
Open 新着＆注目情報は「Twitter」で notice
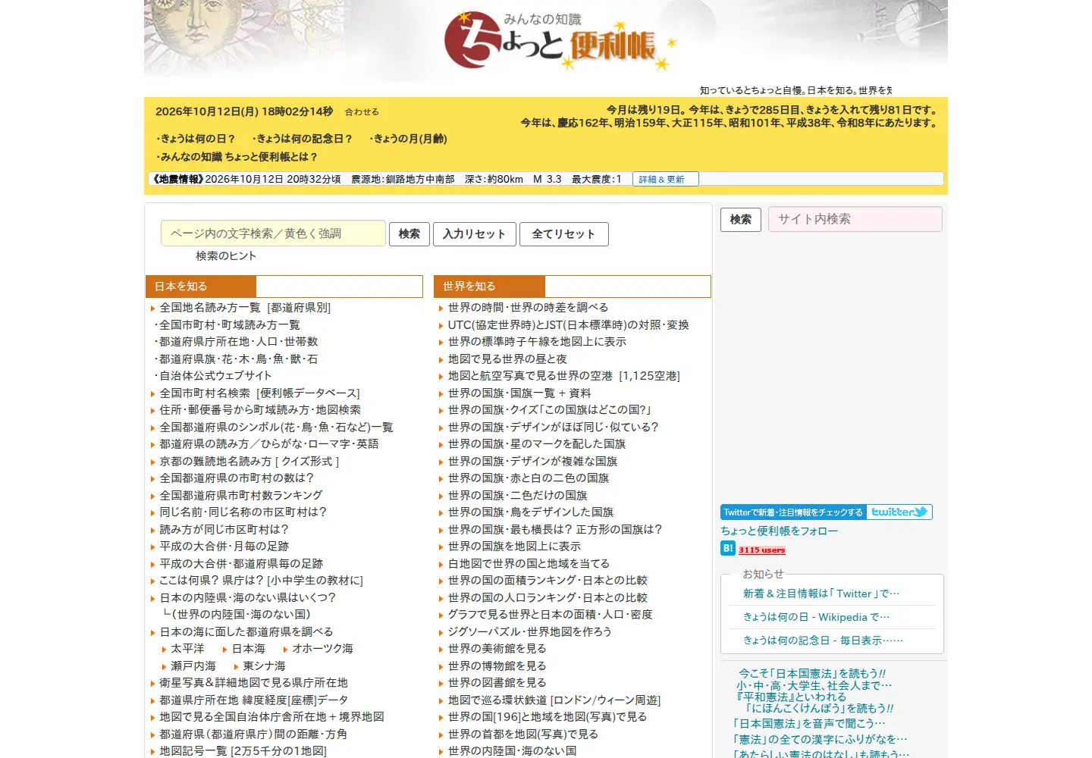click(821, 594)
